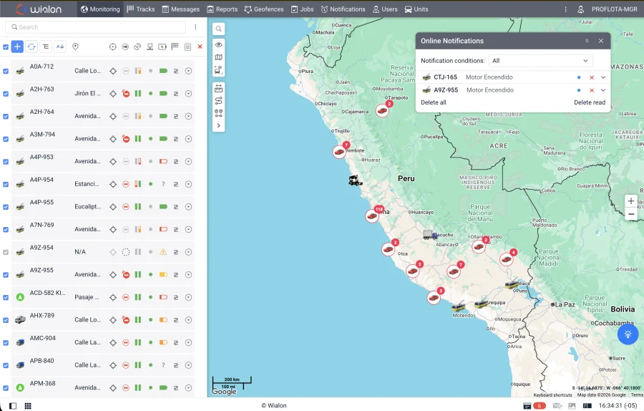644x411 pixels.
Task: Toggle the APM-368 unit checkbox
Action: (6, 387)
